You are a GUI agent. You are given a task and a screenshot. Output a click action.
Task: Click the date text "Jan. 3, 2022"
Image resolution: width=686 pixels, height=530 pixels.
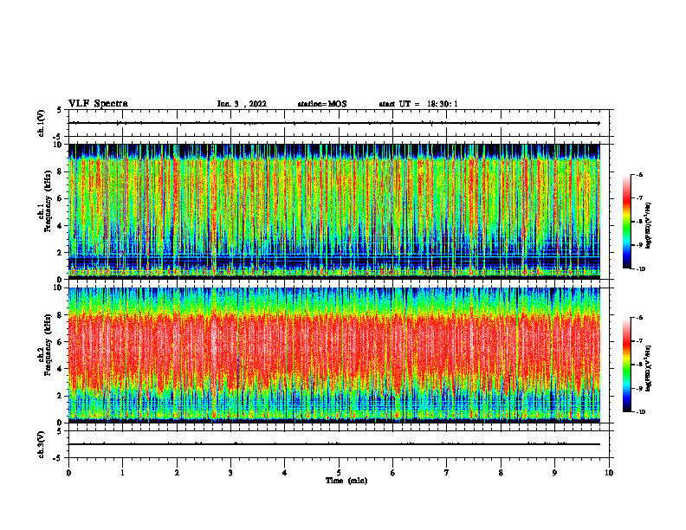tap(242, 104)
